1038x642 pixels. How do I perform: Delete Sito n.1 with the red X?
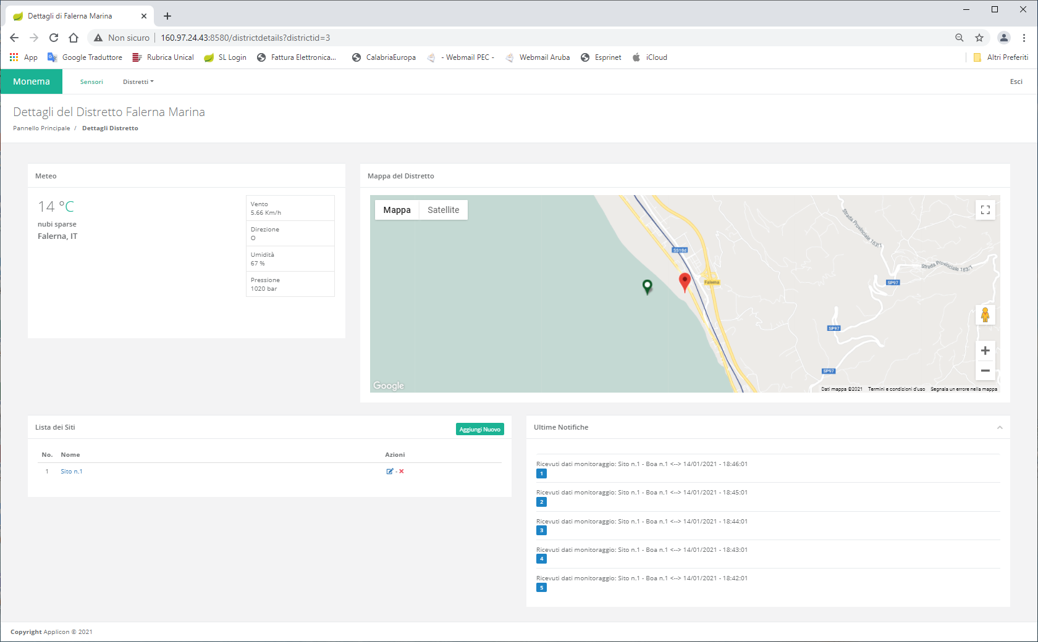point(402,472)
